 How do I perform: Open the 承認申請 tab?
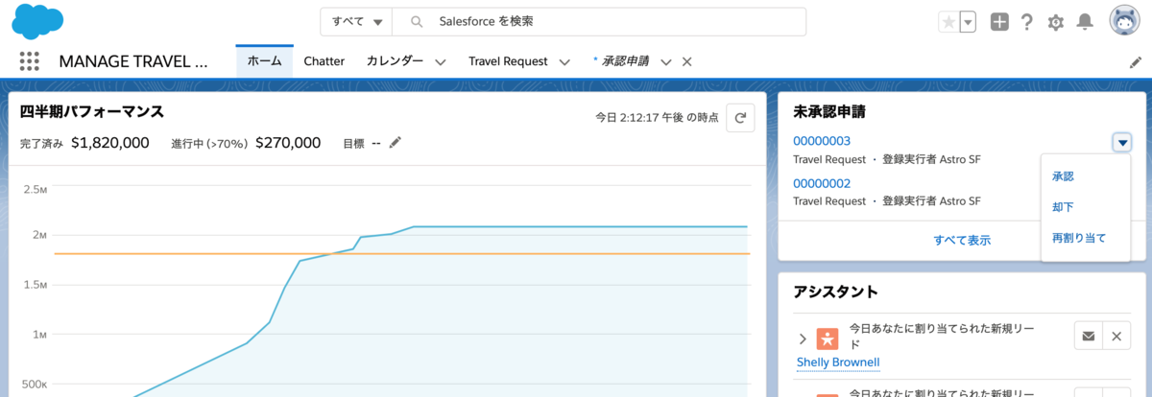click(x=625, y=60)
